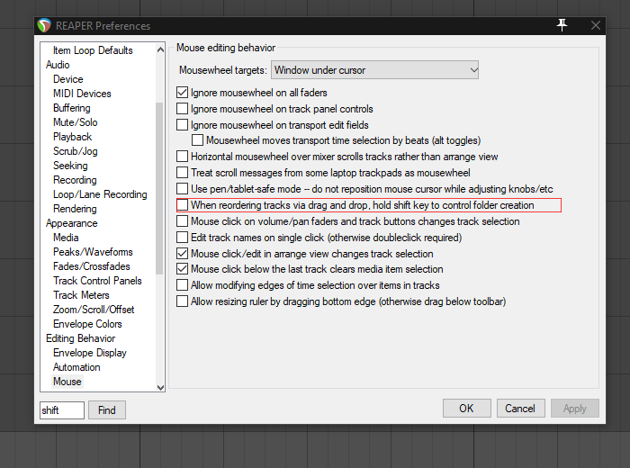This screenshot has height=468, width=630.
Task: Close the REAPER Preferences dialog
Action: 596,25
